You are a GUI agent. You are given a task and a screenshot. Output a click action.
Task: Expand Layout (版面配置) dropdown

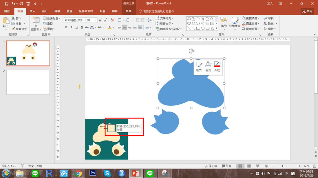point(52,18)
